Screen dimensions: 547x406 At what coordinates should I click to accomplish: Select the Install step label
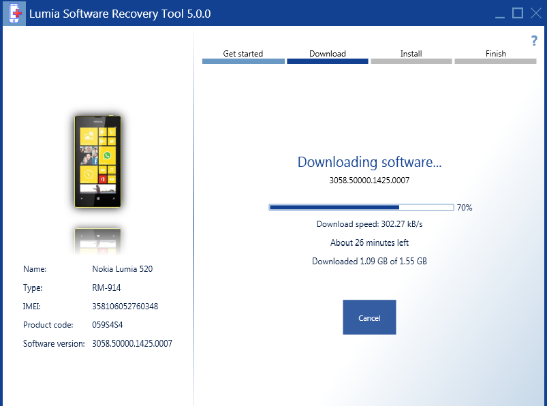[x=411, y=54]
